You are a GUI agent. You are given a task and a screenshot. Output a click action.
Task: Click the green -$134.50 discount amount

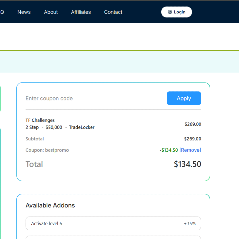point(169,150)
